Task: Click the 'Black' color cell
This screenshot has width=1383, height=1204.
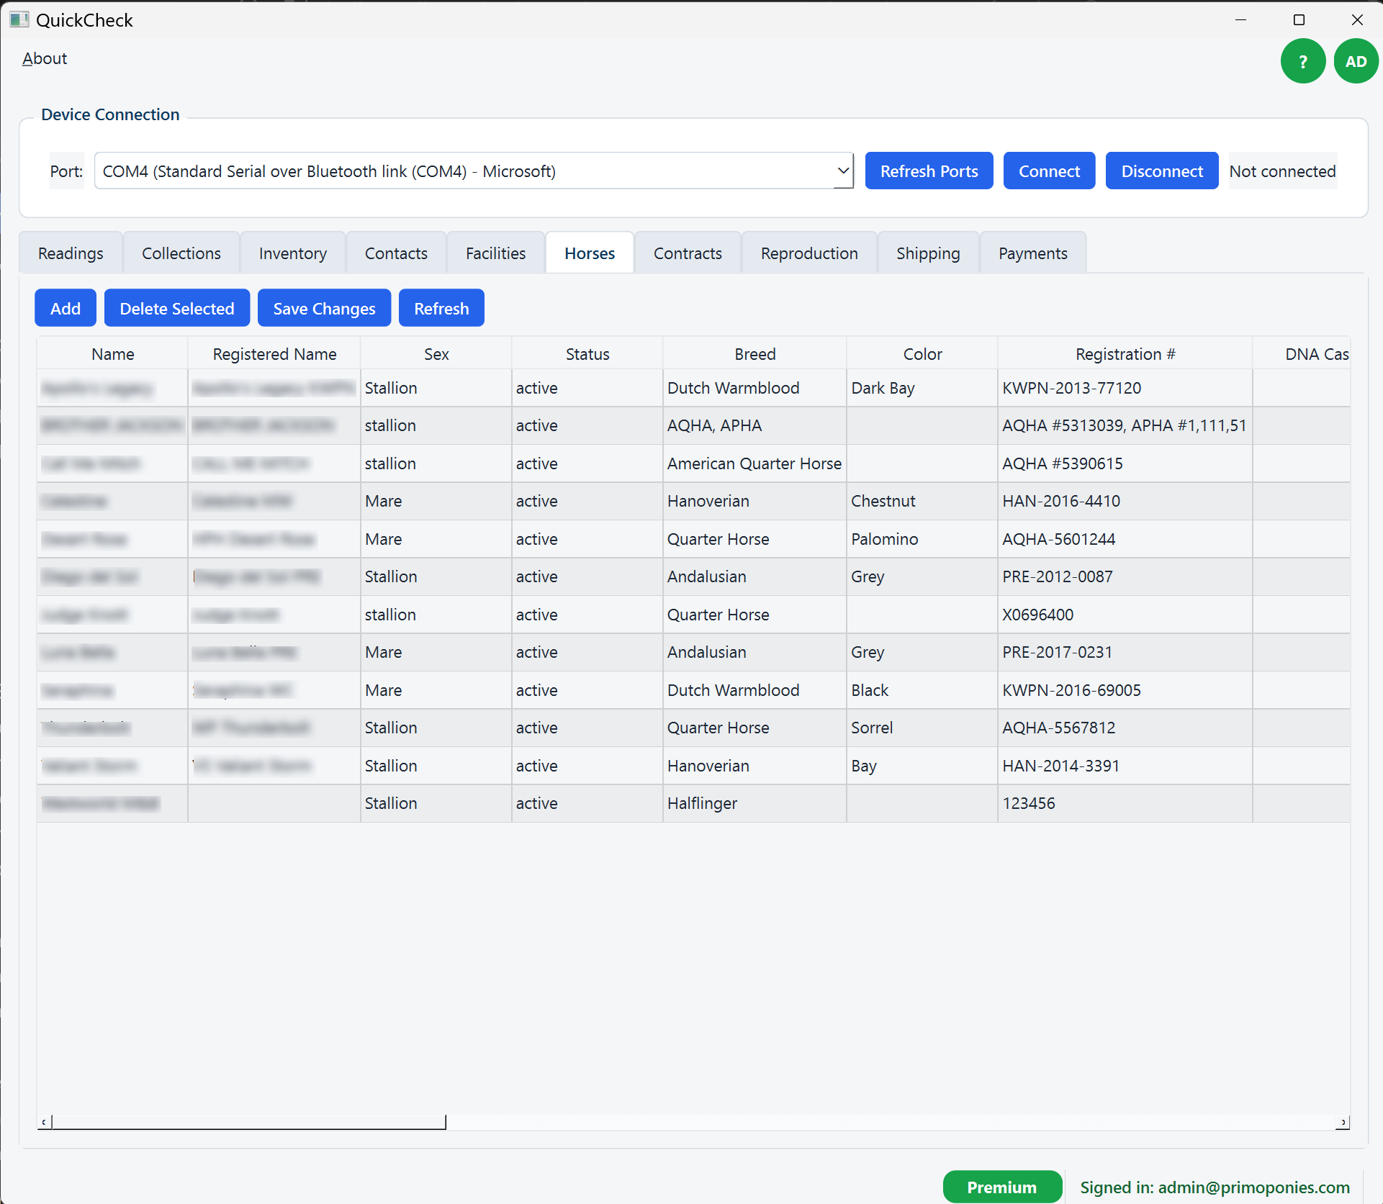Action: click(x=922, y=690)
